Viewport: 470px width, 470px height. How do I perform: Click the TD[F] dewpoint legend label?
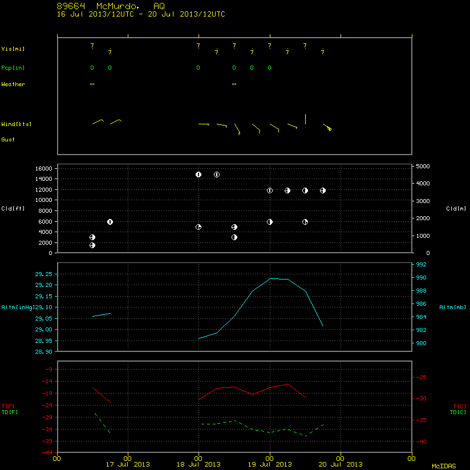click(x=10, y=412)
